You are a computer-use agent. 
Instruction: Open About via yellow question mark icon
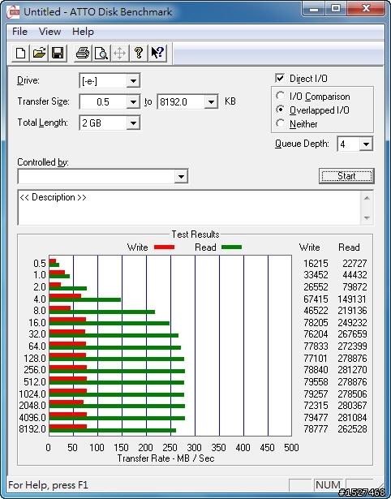[139, 53]
